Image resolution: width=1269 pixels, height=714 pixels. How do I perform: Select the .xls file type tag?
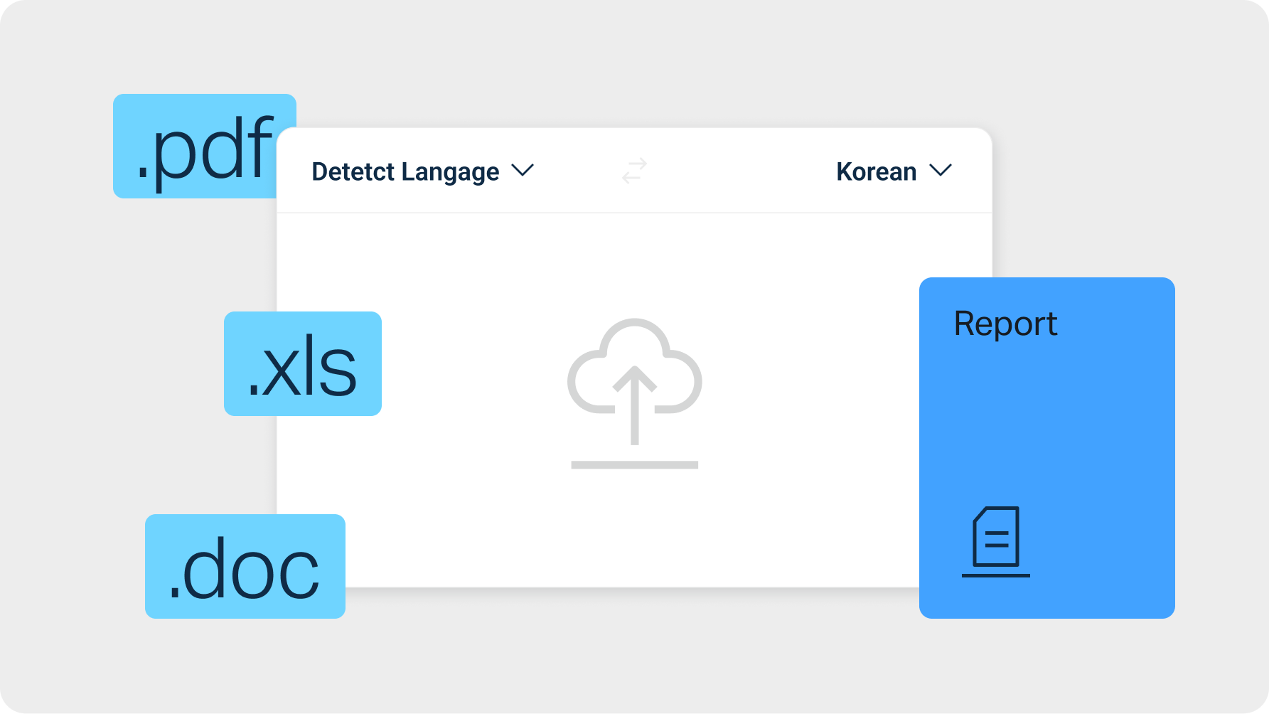303,364
